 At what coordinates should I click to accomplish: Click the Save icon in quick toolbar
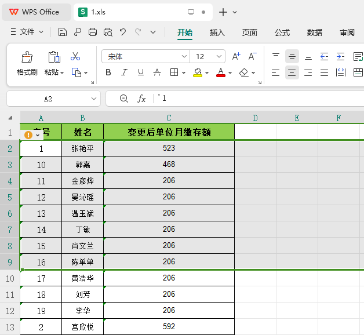pyautogui.click(x=62, y=32)
